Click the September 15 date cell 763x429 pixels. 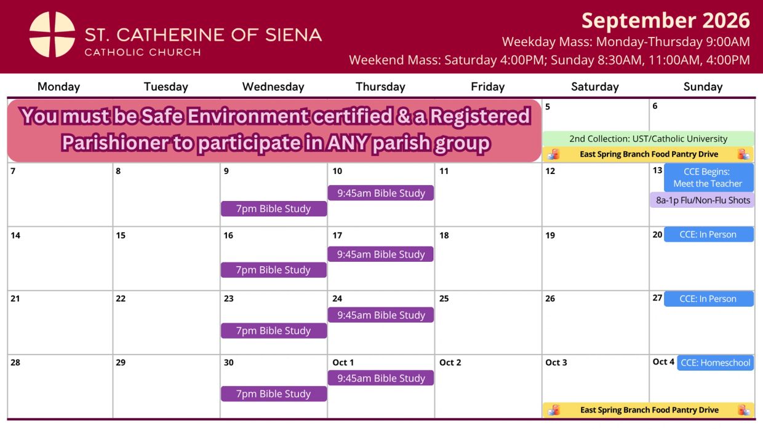(x=166, y=258)
